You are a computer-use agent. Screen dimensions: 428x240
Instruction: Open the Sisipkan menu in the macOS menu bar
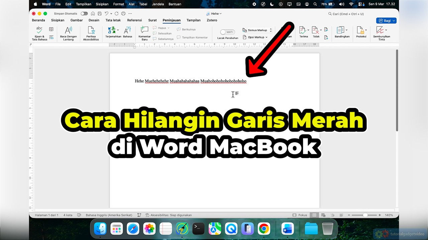(102, 4)
